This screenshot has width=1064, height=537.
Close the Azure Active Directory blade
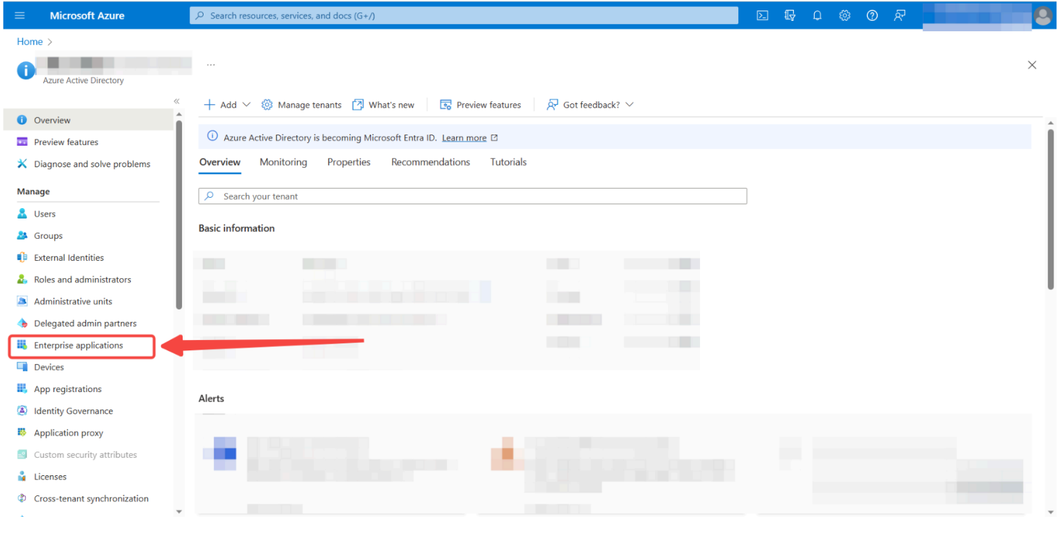tap(1032, 65)
